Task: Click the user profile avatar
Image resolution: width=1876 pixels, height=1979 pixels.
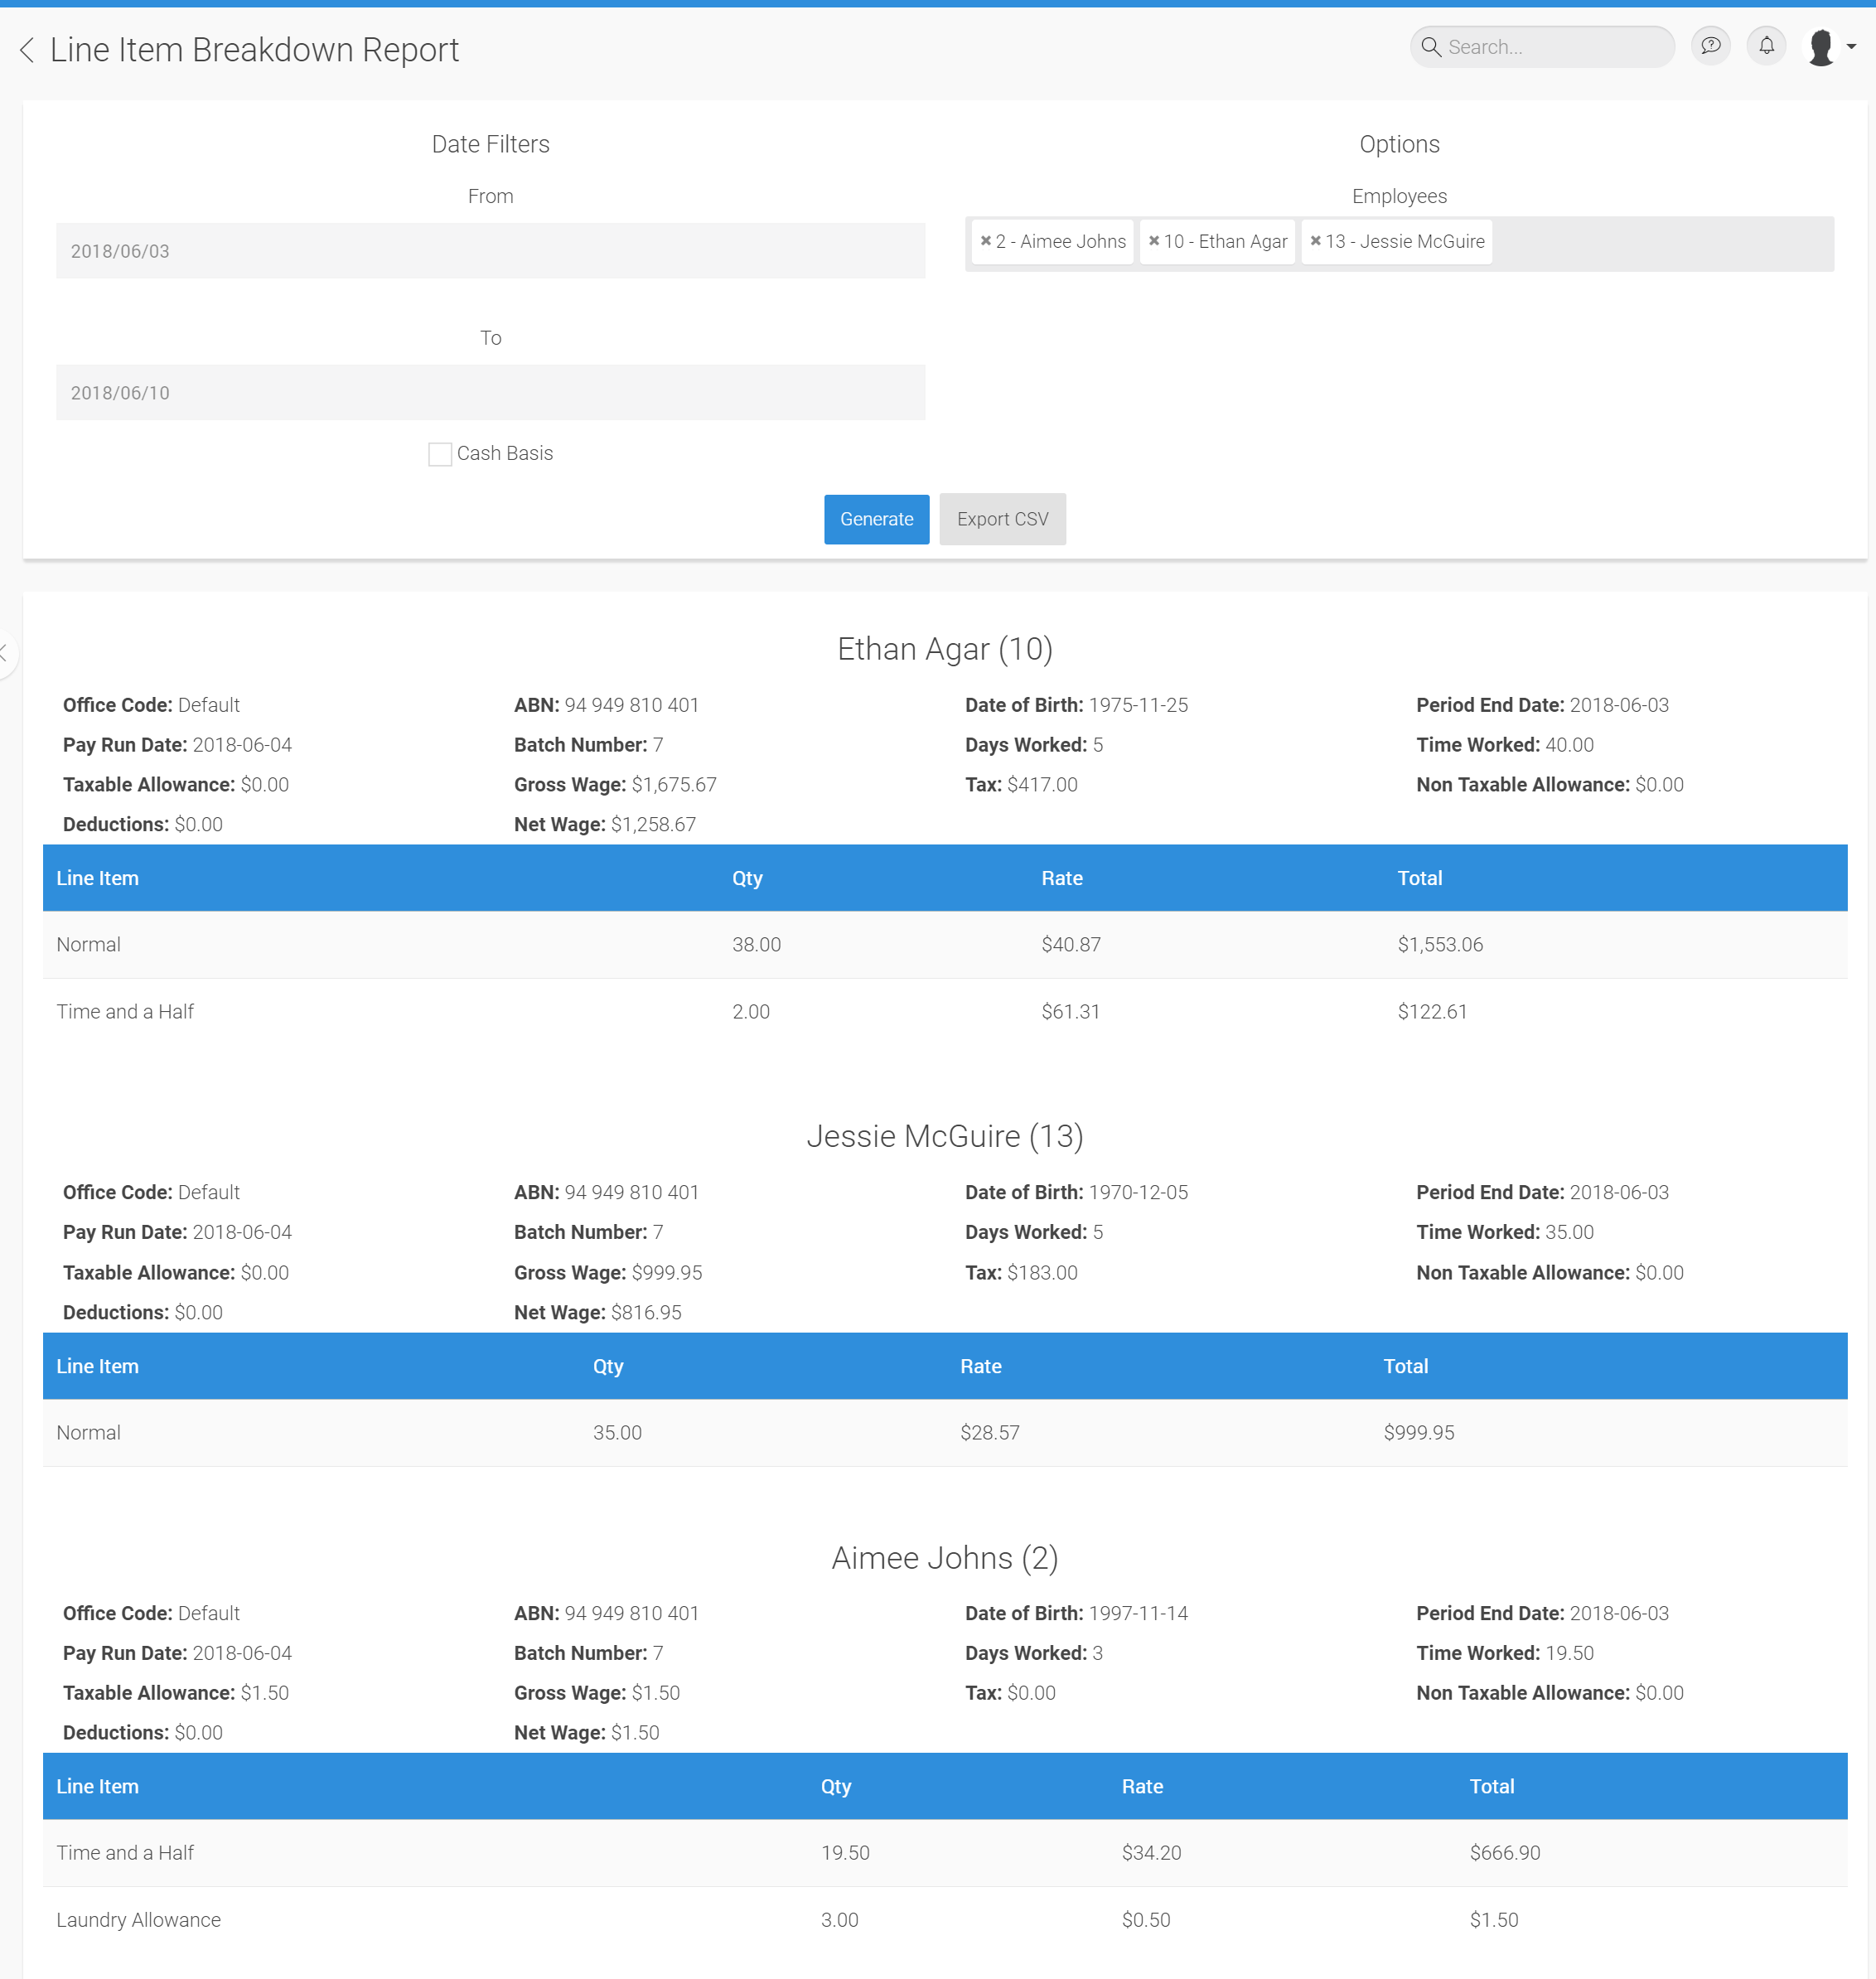Action: 1821,47
